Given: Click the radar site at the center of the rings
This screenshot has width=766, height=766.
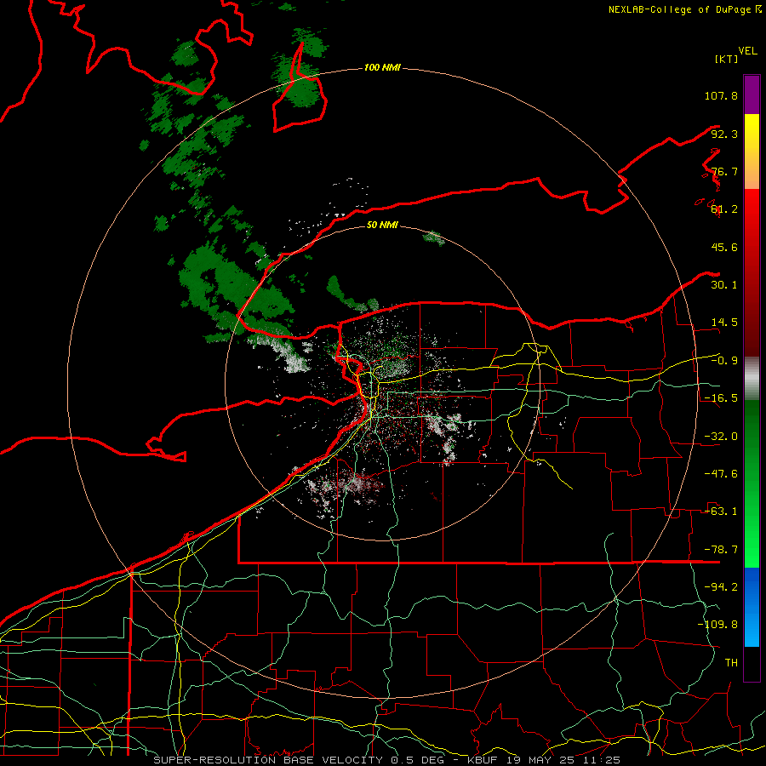Looking at the screenshot, I should click(382, 384).
